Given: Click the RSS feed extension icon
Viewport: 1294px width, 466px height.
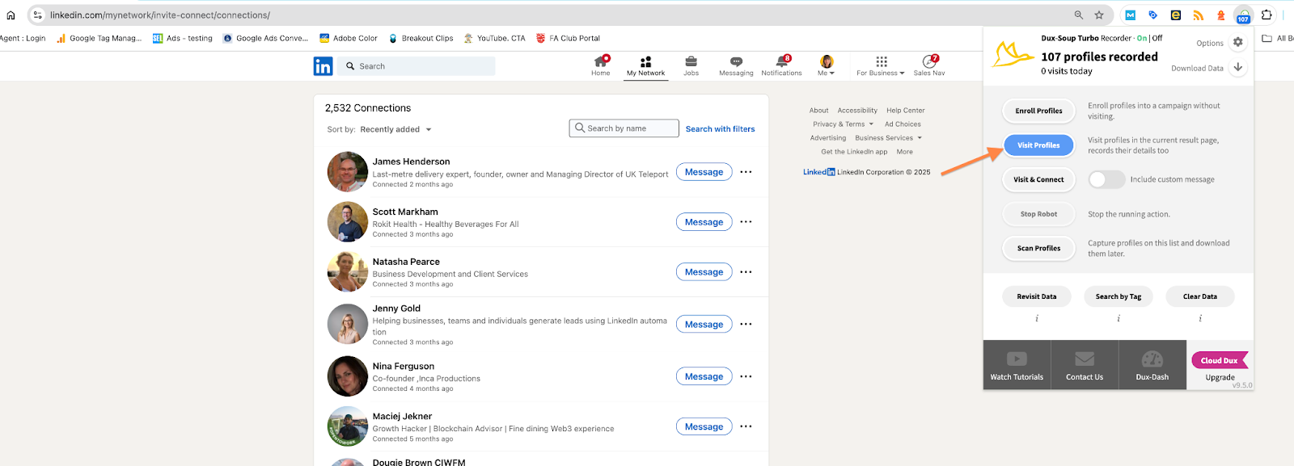Looking at the screenshot, I should pos(1198,15).
